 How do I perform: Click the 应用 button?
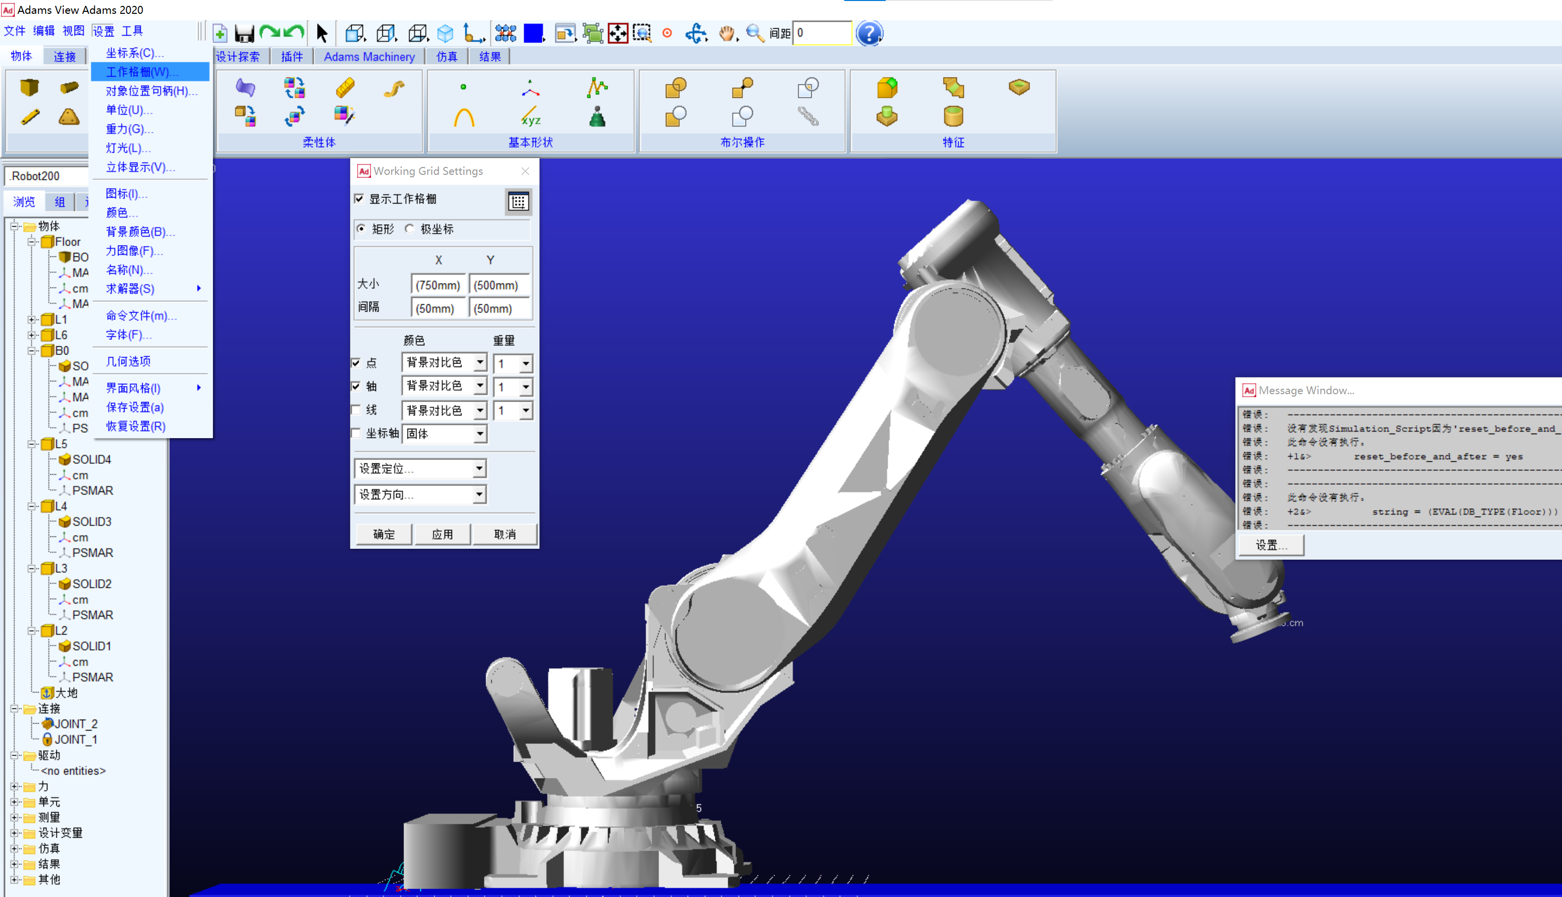click(x=442, y=534)
